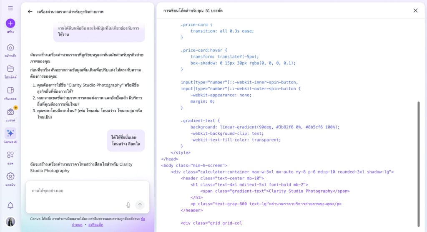Click the chat title text in header
The image size is (427, 232).
point(70,12)
